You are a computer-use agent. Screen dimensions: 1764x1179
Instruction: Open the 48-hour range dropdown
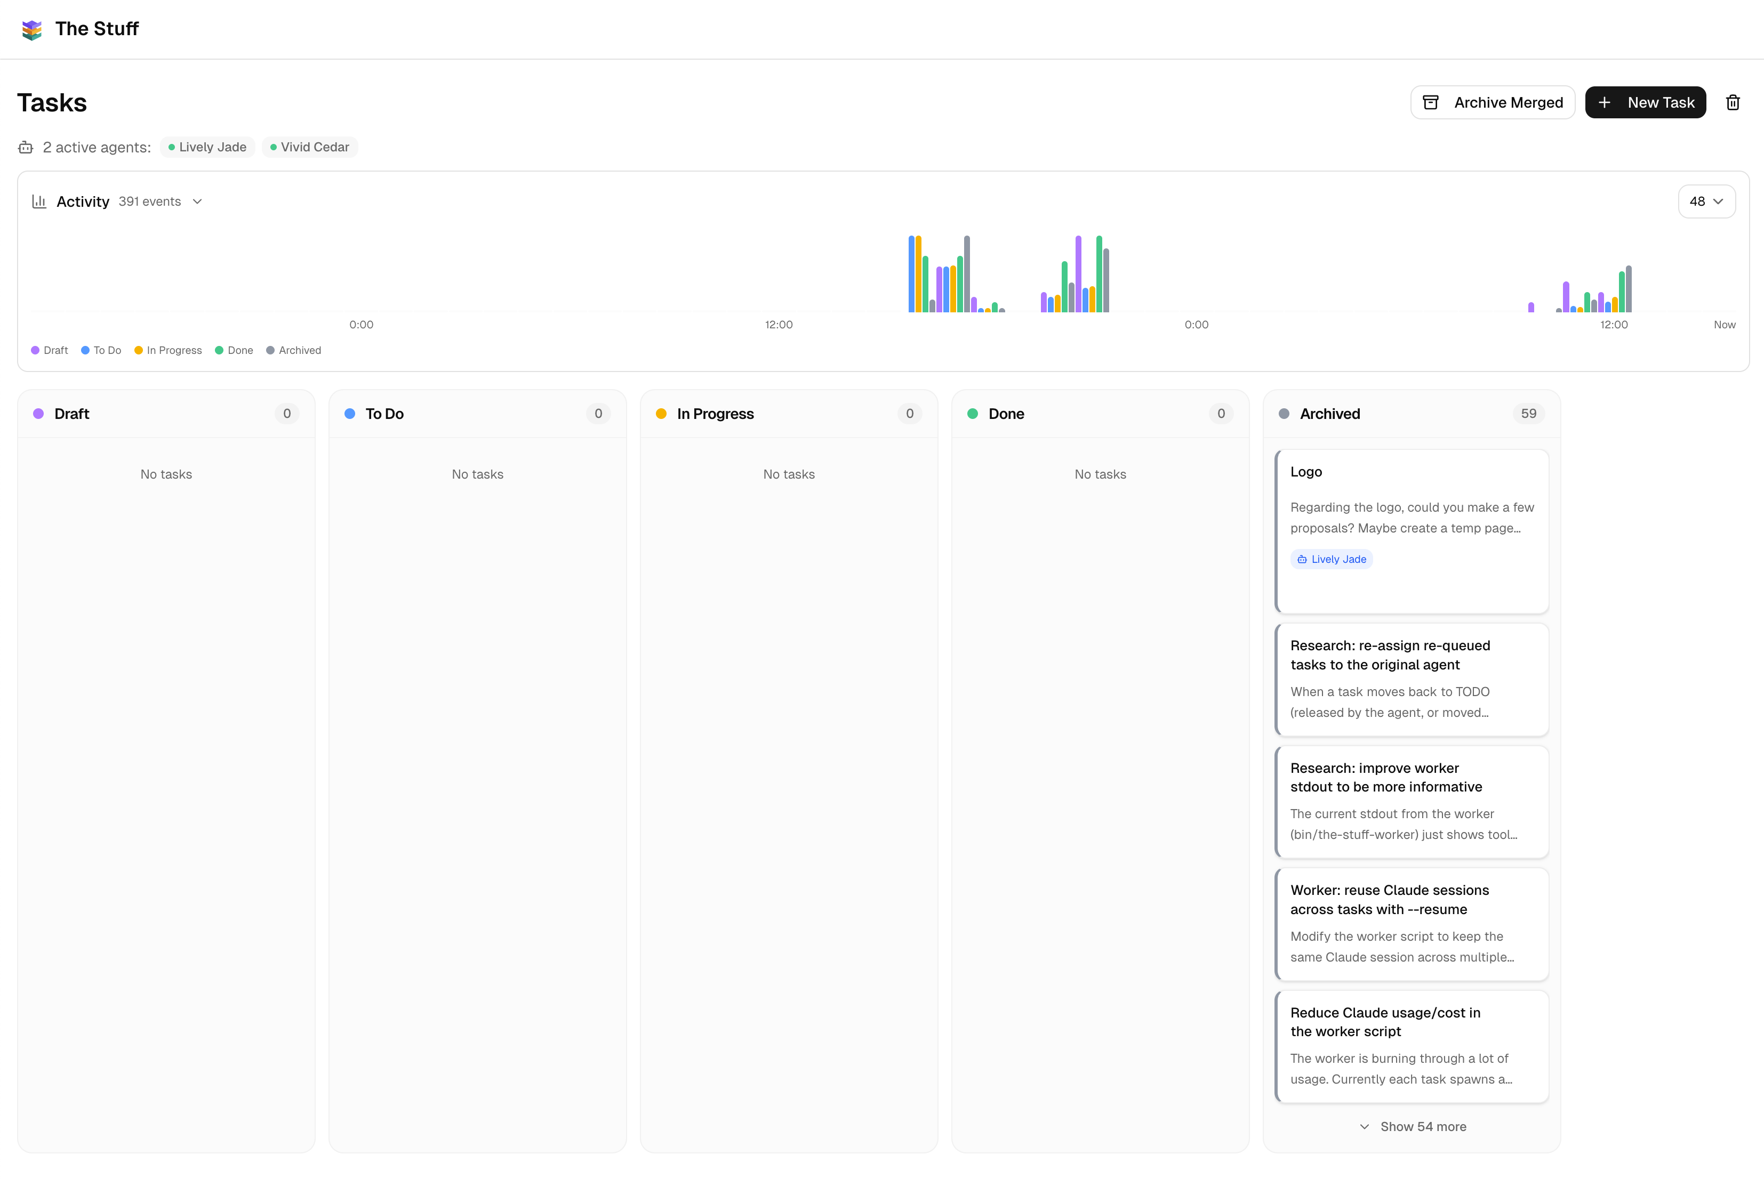[x=1706, y=201]
